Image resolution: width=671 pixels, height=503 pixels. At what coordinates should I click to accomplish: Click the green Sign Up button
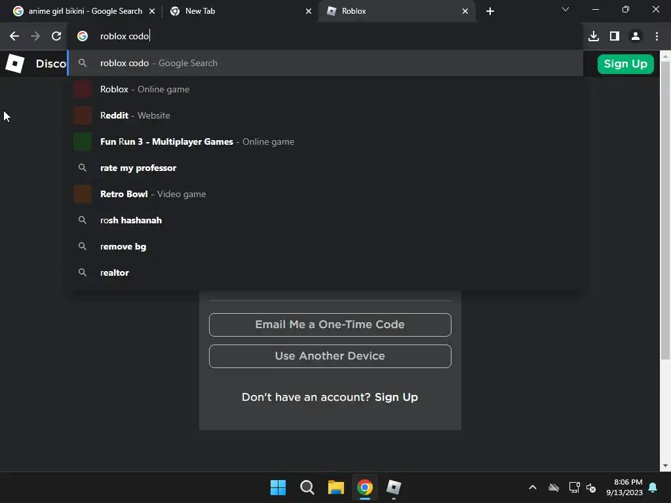pyautogui.click(x=625, y=64)
